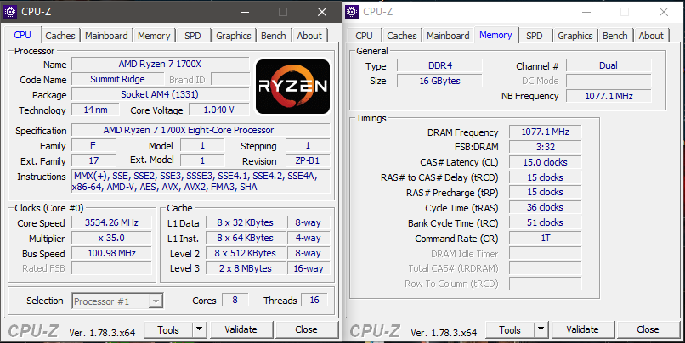
Task: Switch to the CPU tab in right window
Action: (x=364, y=36)
